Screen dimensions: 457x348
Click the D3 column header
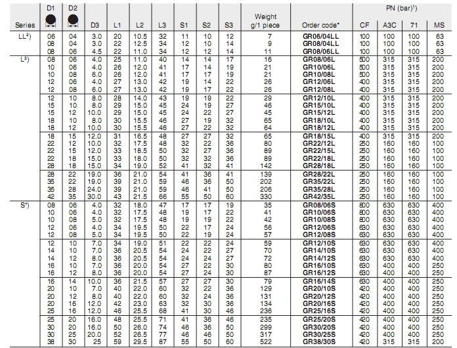tap(96, 25)
